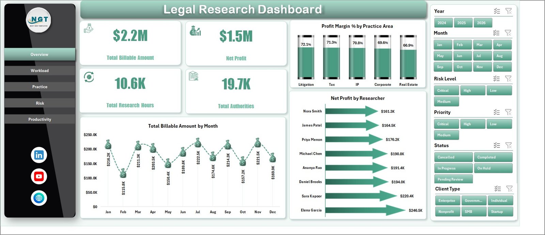
Task: Click the Net Profit by Researcher chart title
Action: click(358, 98)
